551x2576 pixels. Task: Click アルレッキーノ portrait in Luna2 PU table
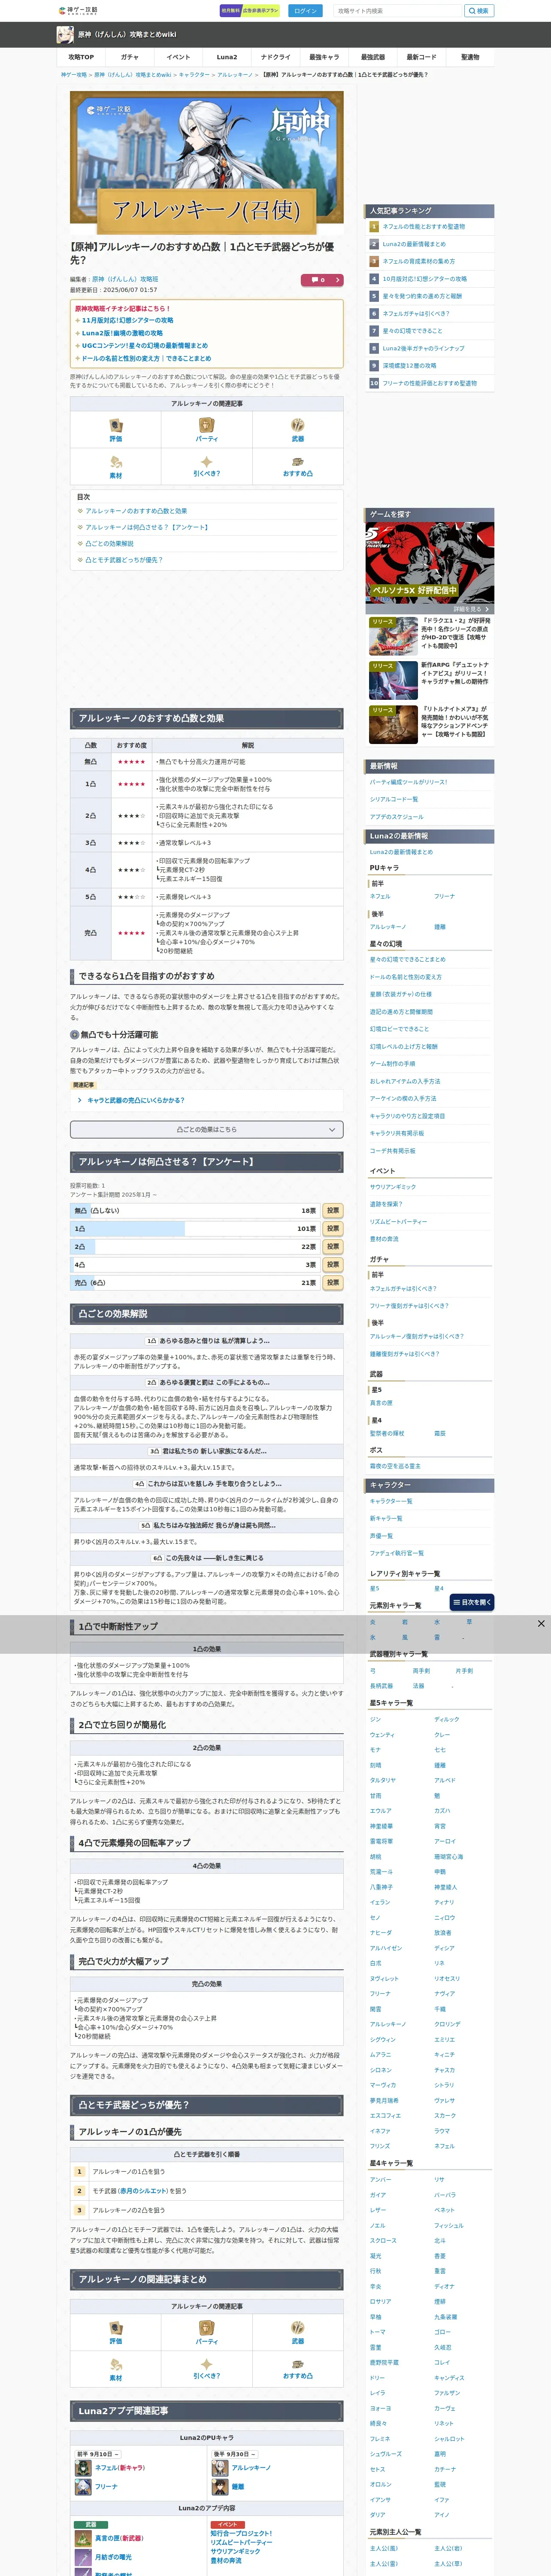click(220, 2467)
